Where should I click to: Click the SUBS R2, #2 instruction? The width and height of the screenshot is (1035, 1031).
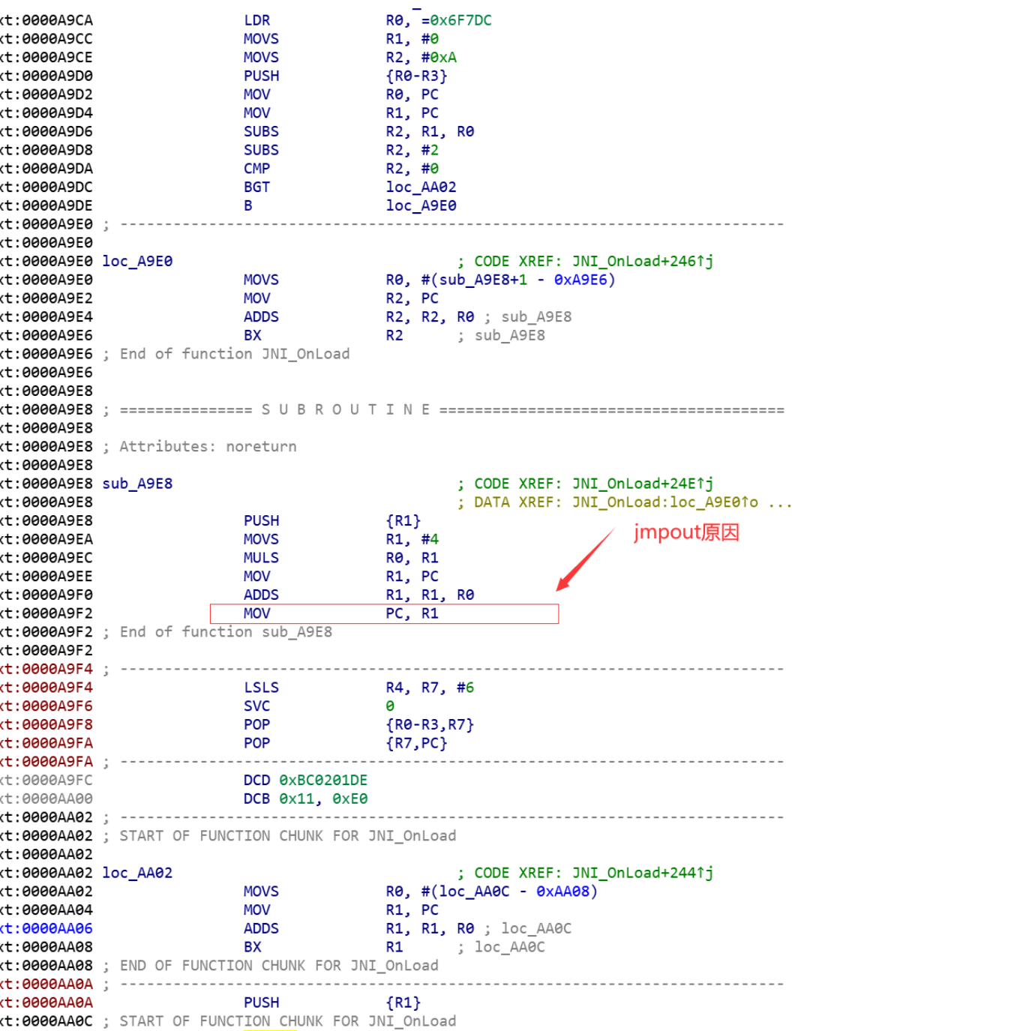click(341, 150)
